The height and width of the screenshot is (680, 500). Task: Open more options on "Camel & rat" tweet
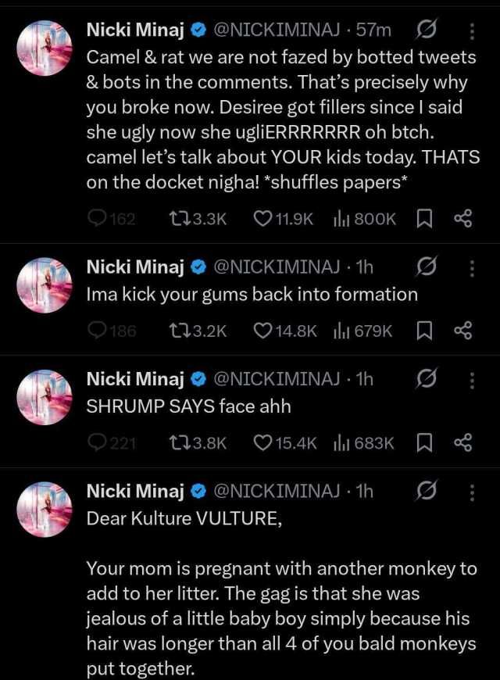coord(472,30)
